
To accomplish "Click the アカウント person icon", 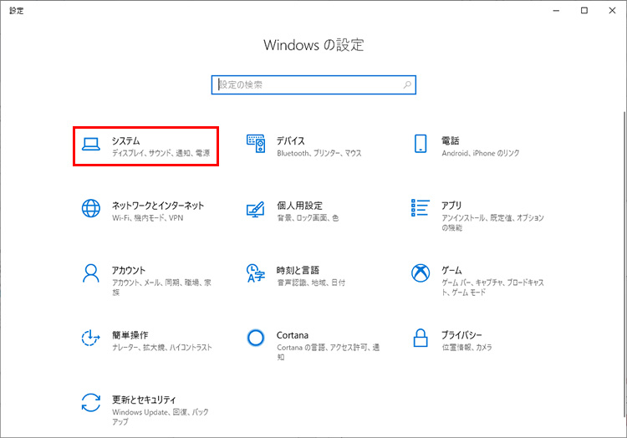I will point(91,273).
